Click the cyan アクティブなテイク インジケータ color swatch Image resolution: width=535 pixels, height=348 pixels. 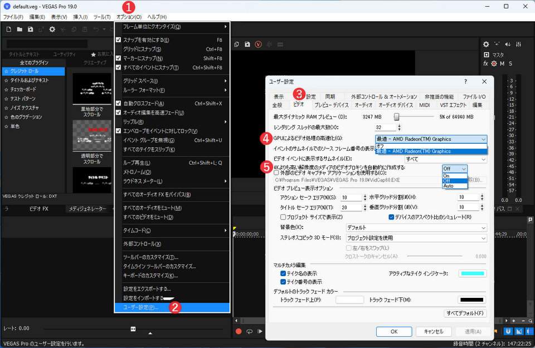click(473, 273)
